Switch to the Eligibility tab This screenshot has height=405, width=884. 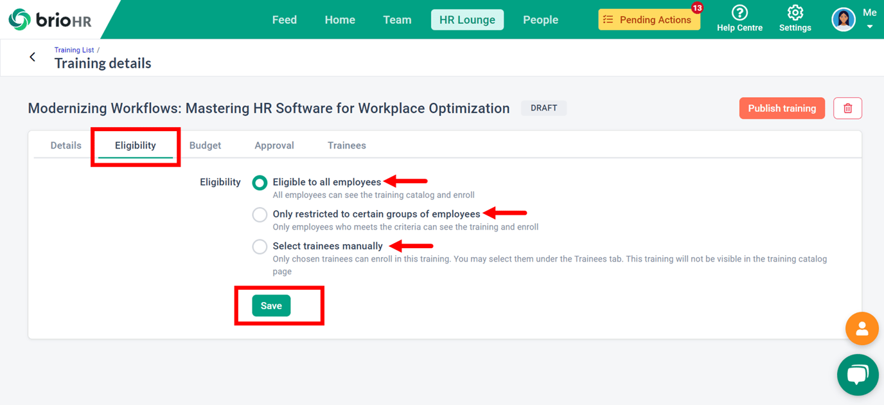(x=136, y=145)
